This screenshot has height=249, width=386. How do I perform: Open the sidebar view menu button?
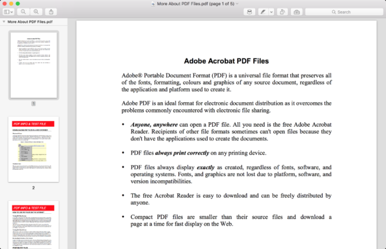tap(8, 12)
